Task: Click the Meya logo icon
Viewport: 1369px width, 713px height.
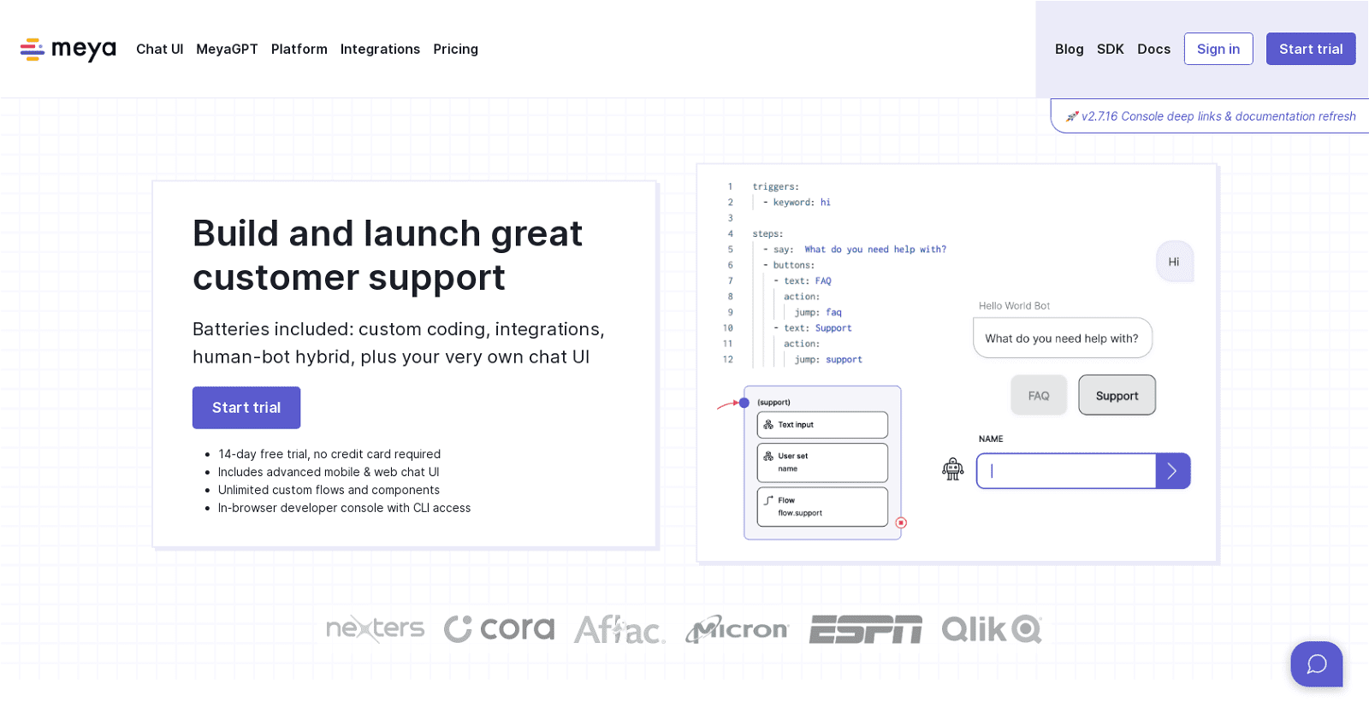Action: point(33,50)
